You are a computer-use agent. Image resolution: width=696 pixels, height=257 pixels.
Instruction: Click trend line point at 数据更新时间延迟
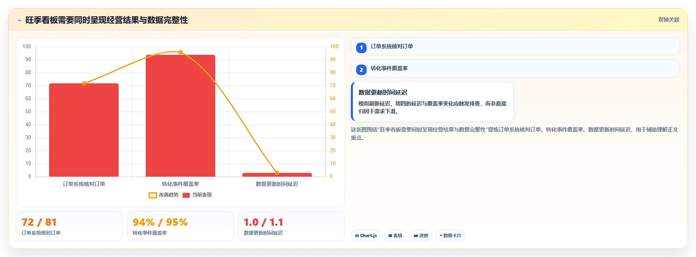[x=277, y=173]
